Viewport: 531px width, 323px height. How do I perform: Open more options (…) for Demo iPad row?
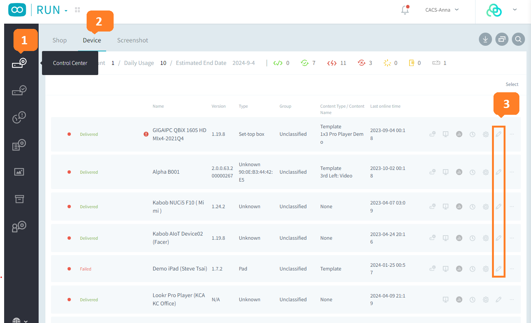click(512, 269)
